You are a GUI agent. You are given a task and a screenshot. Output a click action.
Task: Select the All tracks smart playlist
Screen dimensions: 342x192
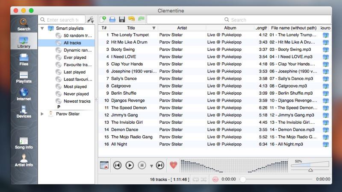[66, 43]
